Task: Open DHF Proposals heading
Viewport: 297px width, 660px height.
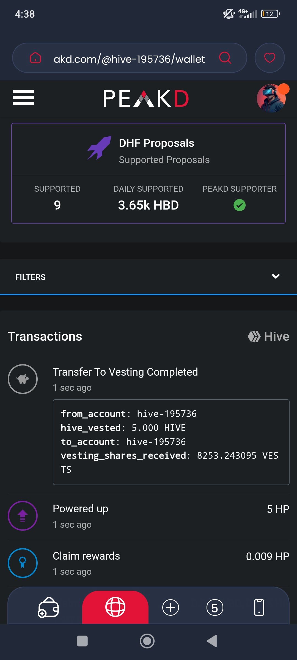Action: click(156, 143)
